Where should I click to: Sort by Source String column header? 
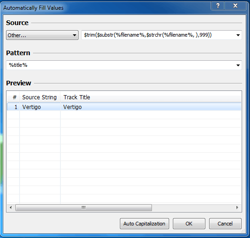pos(40,97)
